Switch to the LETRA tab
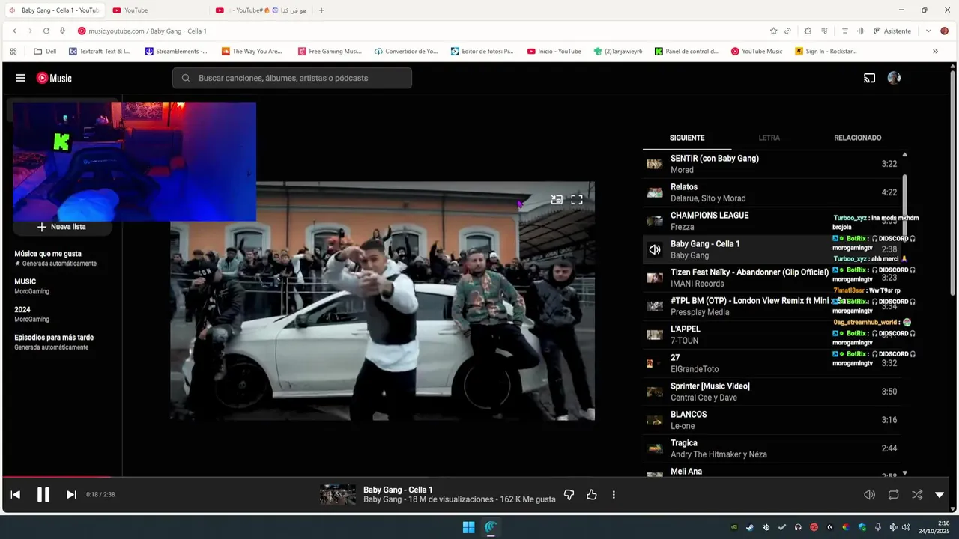 pyautogui.click(x=769, y=138)
